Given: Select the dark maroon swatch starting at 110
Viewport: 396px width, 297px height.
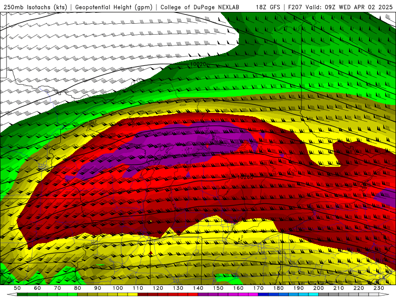Looking at the screenshot, I should tap(143, 295).
